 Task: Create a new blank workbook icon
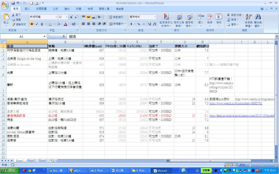point(31,3)
